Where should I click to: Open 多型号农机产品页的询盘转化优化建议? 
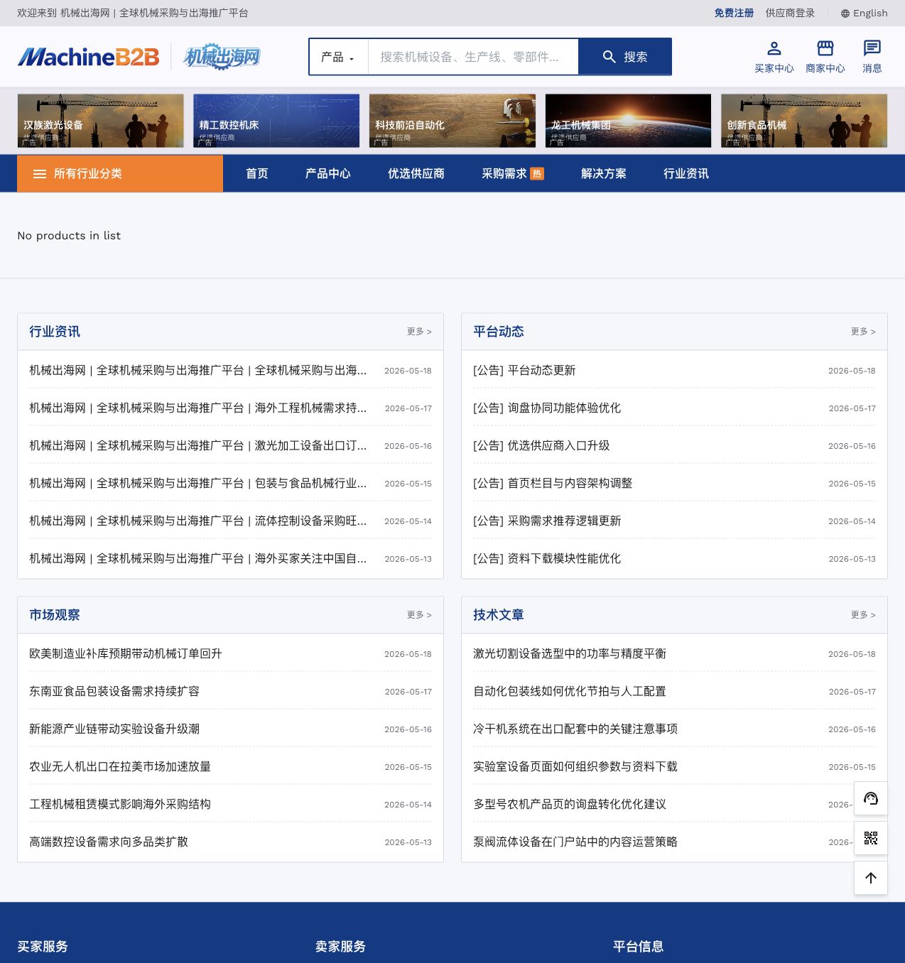570,805
